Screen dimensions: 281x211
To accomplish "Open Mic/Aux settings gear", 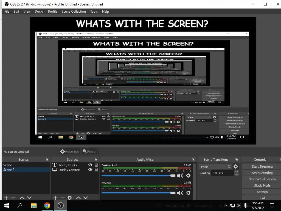I will point(188,193).
